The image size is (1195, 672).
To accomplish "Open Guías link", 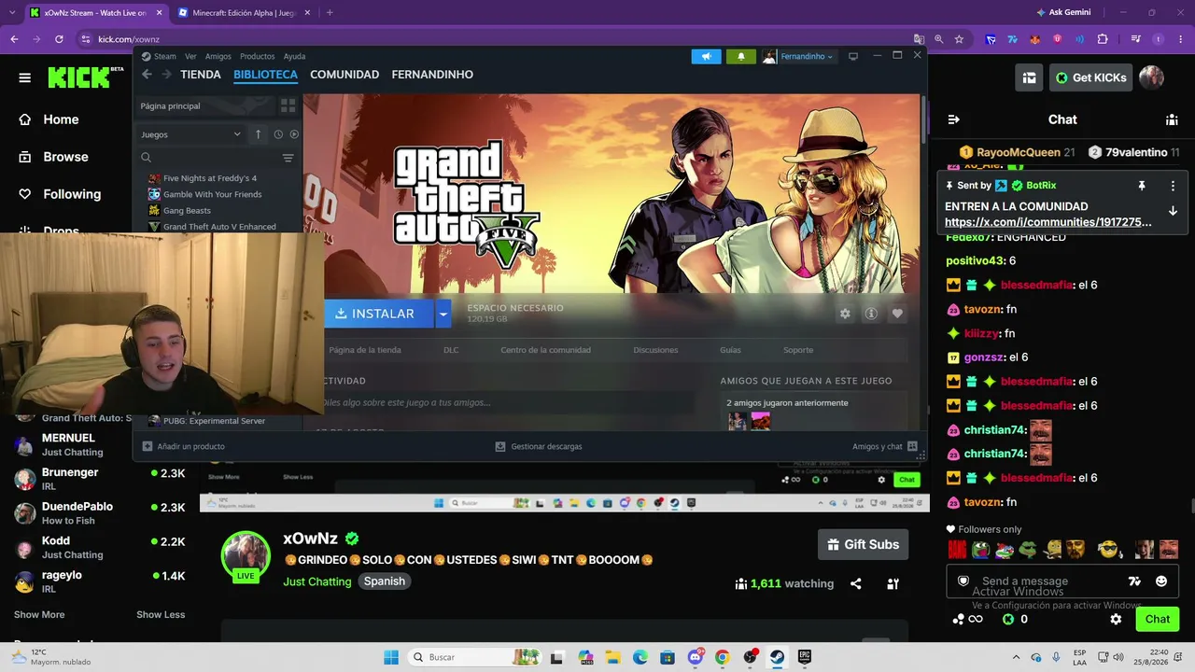I will pyautogui.click(x=730, y=350).
